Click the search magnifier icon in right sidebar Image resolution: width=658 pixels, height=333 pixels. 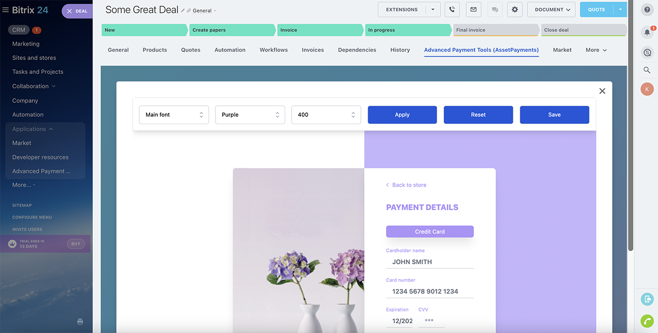[x=647, y=70]
